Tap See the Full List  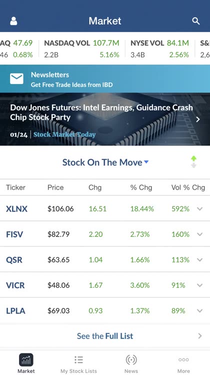[x=105, y=336]
